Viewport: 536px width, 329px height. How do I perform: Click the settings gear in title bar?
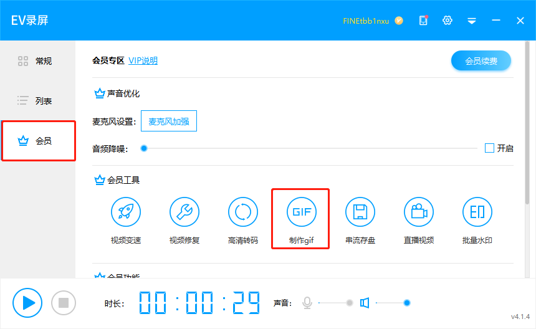pos(447,21)
